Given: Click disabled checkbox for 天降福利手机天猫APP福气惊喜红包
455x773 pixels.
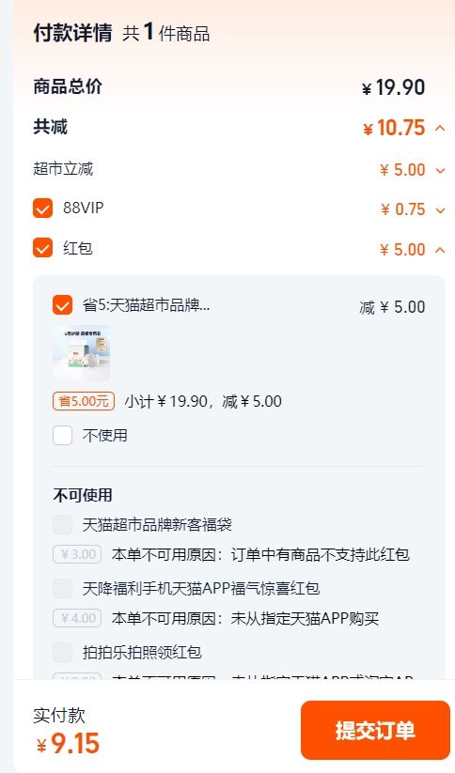Looking at the screenshot, I should click(x=62, y=588).
